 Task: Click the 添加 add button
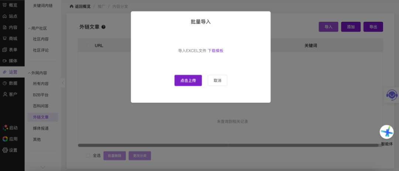[x=351, y=27]
